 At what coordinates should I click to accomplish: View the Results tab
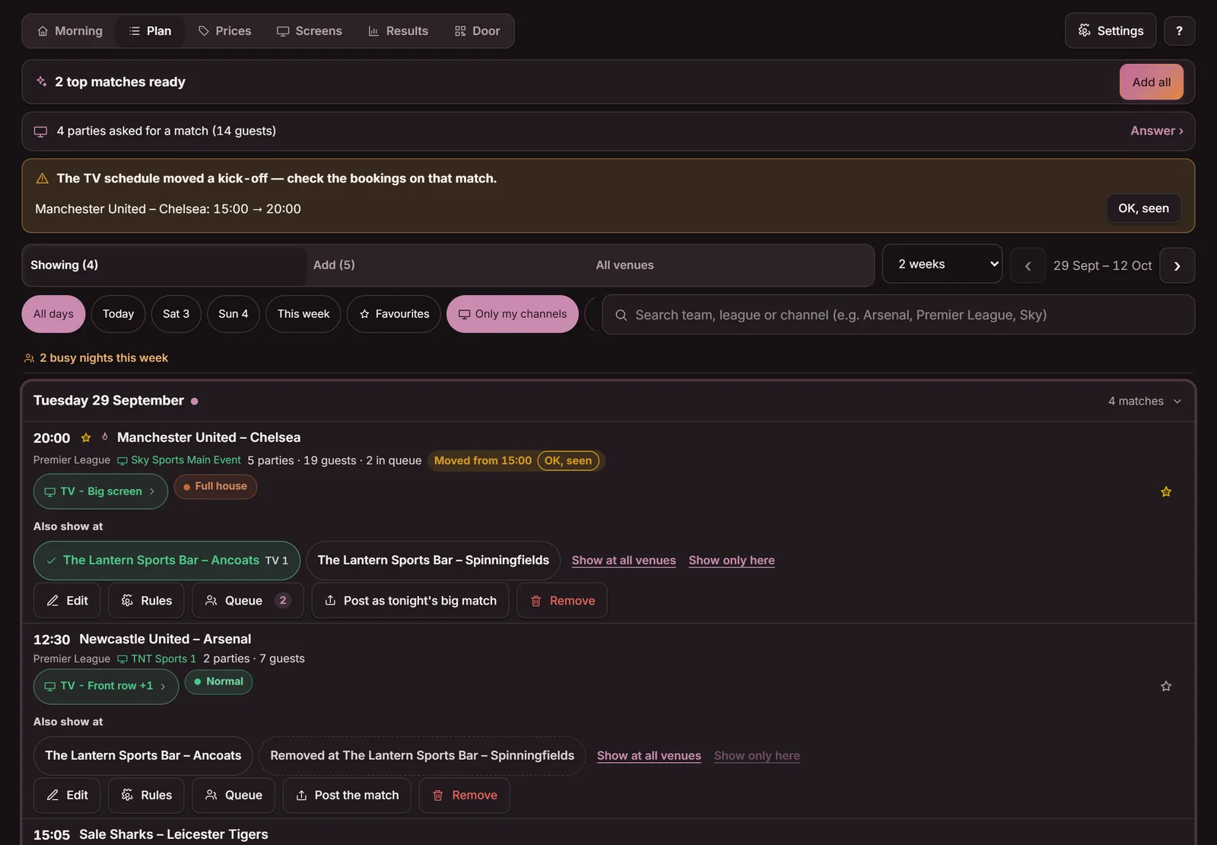398,31
